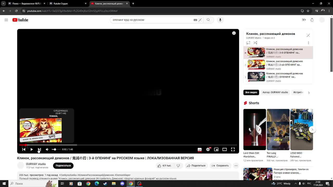
Task: Open Discord from the taskbar
Action: pos(122,184)
